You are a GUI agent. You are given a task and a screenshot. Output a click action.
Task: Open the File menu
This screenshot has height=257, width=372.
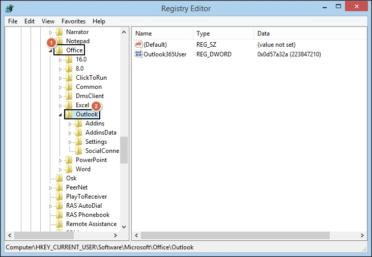[x=13, y=21]
